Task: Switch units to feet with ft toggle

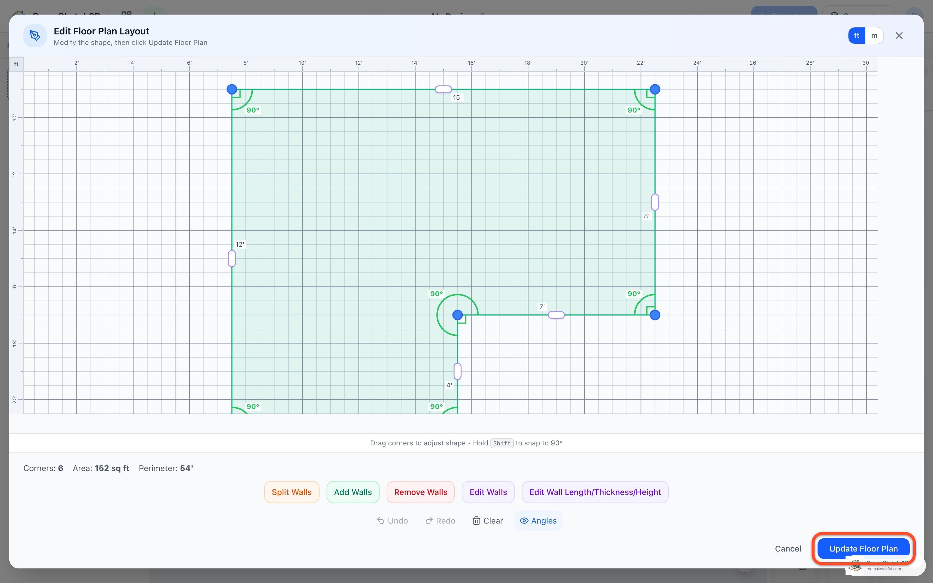Action: click(856, 36)
